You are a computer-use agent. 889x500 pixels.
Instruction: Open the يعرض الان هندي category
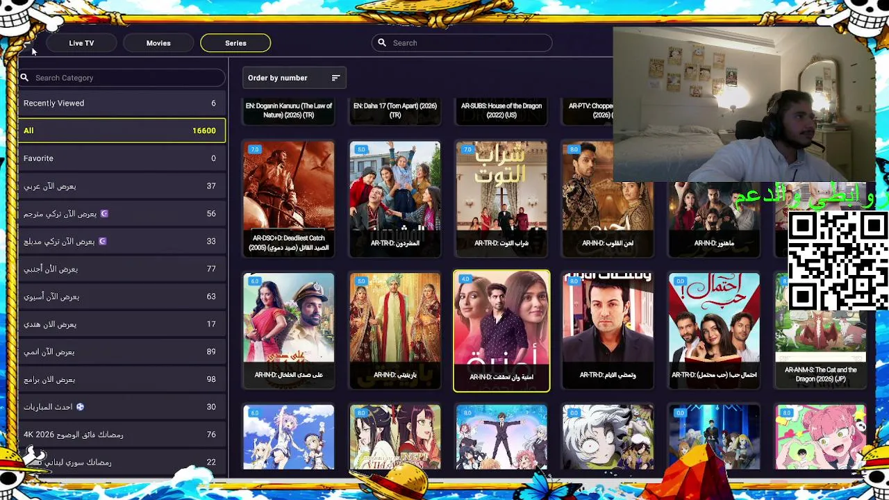coord(122,324)
